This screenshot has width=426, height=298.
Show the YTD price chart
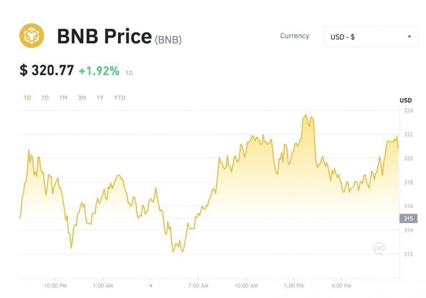[x=119, y=98]
